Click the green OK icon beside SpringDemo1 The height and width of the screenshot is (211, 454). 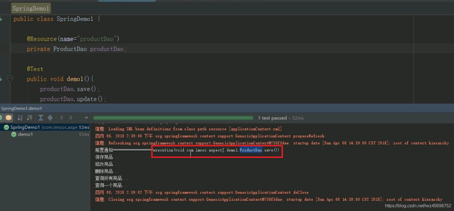(x=6, y=127)
